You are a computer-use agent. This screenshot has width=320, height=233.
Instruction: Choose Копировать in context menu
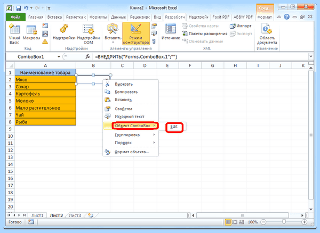[131, 92]
